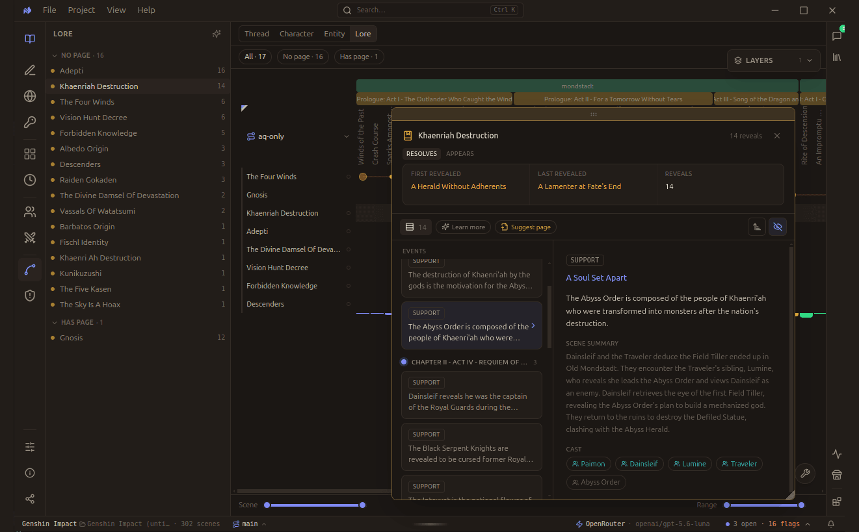The image size is (859, 532).
Task: Click the Dainsleif cast chip
Action: (639, 464)
